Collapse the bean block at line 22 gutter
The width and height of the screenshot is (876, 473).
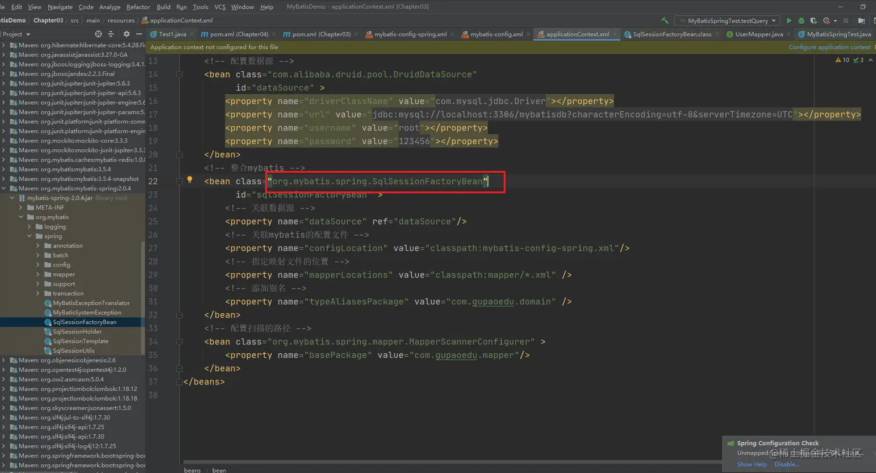point(179,181)
